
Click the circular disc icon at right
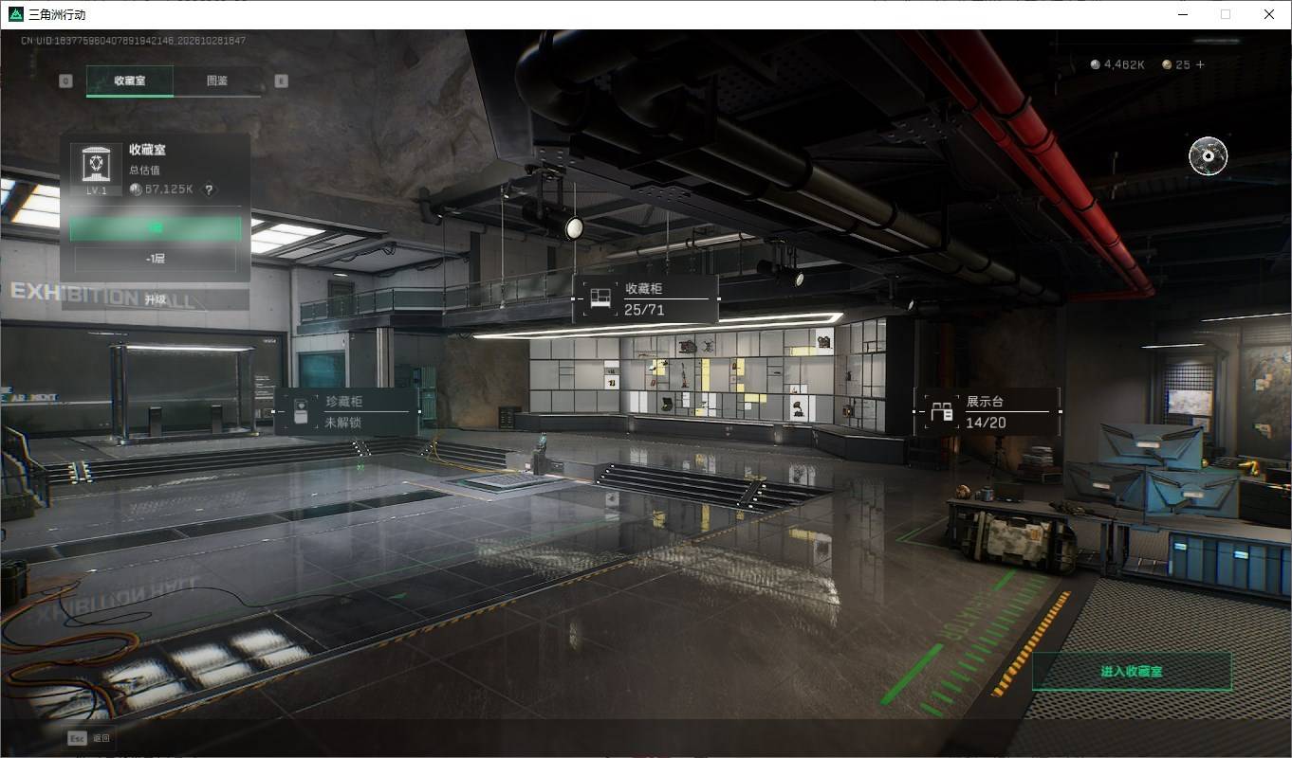click(1208, 156)
